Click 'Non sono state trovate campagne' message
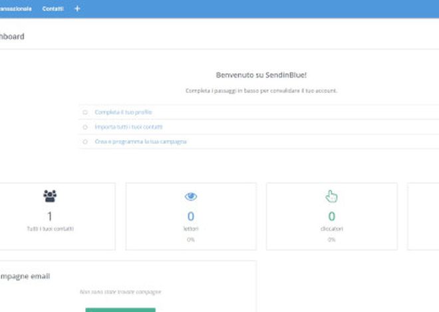Image resolution: width=439 pixels, height=312 pixels. 120,292
